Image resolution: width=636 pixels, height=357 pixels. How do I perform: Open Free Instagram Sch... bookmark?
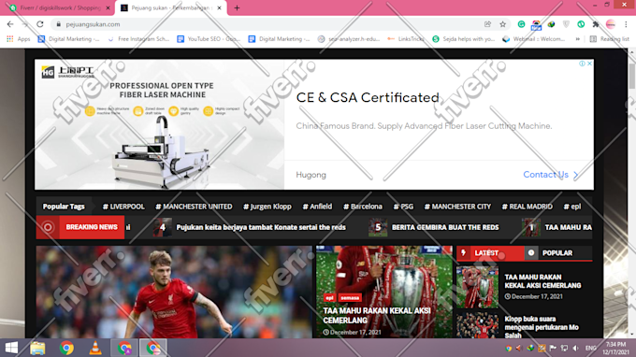pyautogui.click(x=138, y=39)
